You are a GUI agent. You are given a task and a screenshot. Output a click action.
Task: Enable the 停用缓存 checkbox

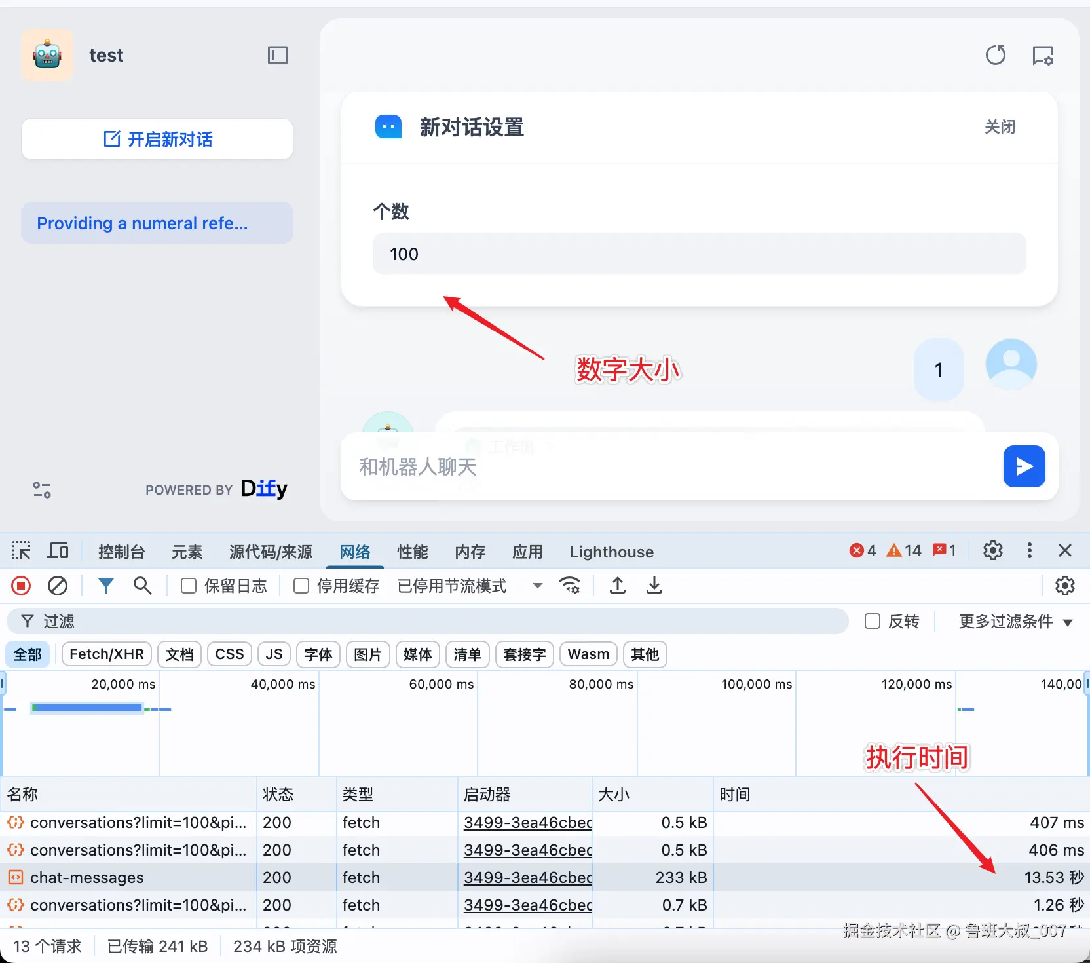click(301, 586)
